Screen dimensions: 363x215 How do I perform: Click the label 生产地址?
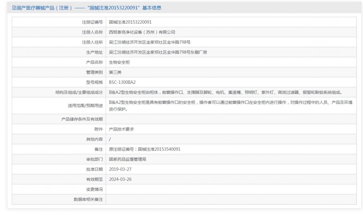point(94,52)
